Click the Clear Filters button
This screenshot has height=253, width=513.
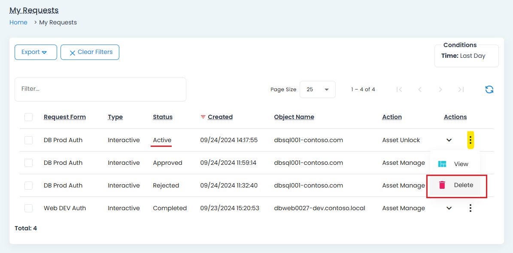coord(90,52)
